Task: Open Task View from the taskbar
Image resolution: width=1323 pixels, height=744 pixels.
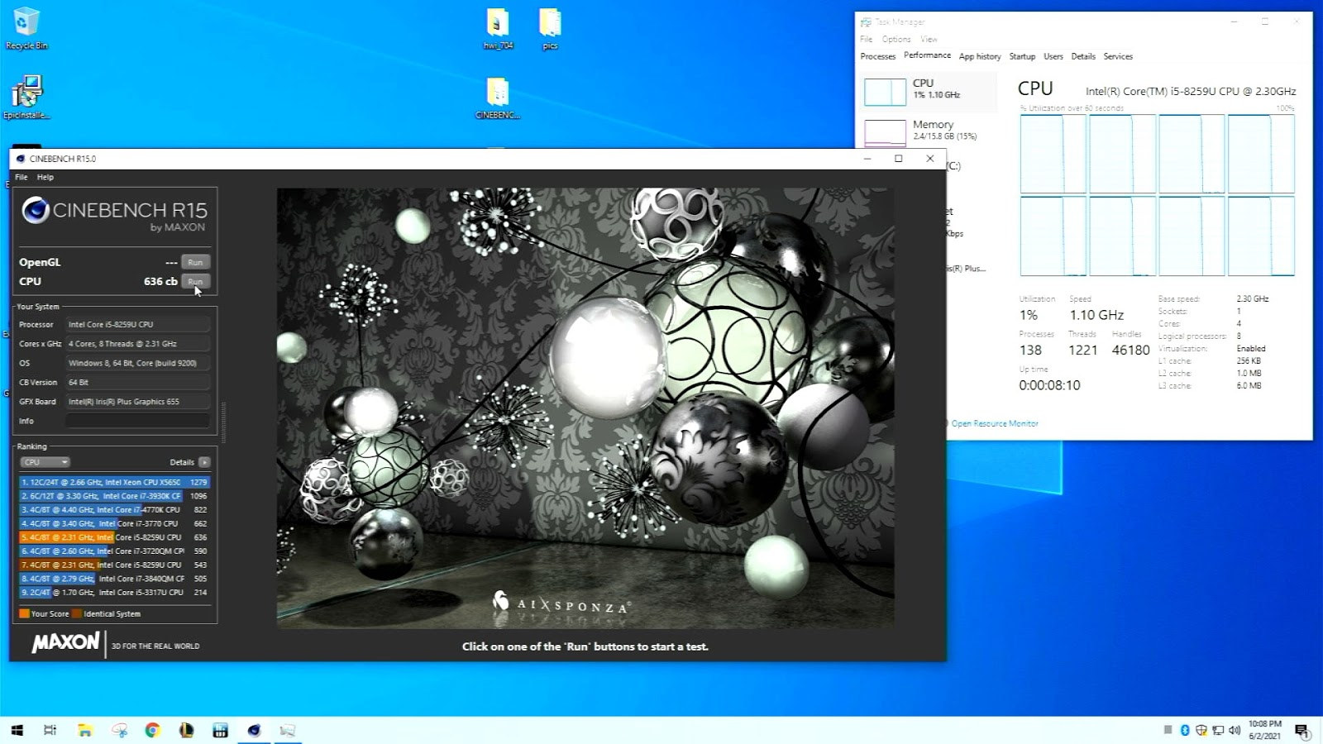Action: click(50, 730)
